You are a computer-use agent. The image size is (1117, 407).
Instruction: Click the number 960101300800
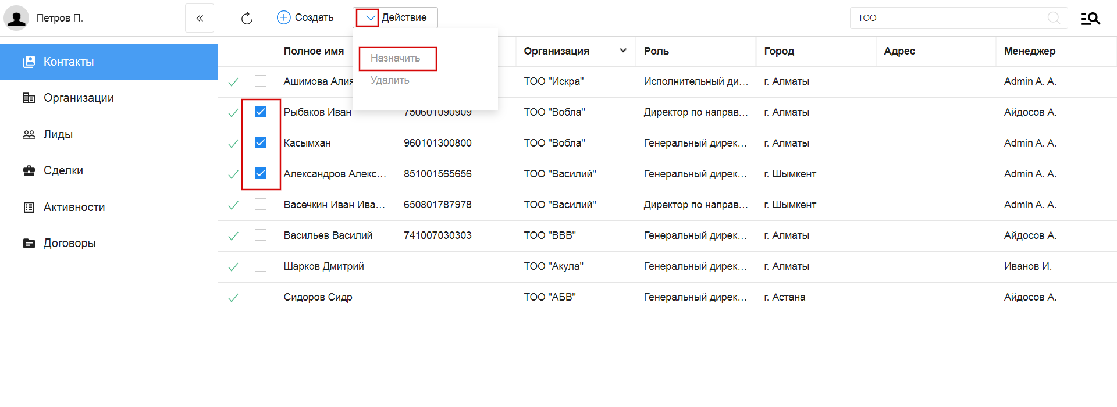coord(437,143)
